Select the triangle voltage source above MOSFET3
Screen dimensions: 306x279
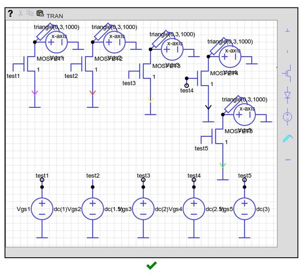[172, 49]
